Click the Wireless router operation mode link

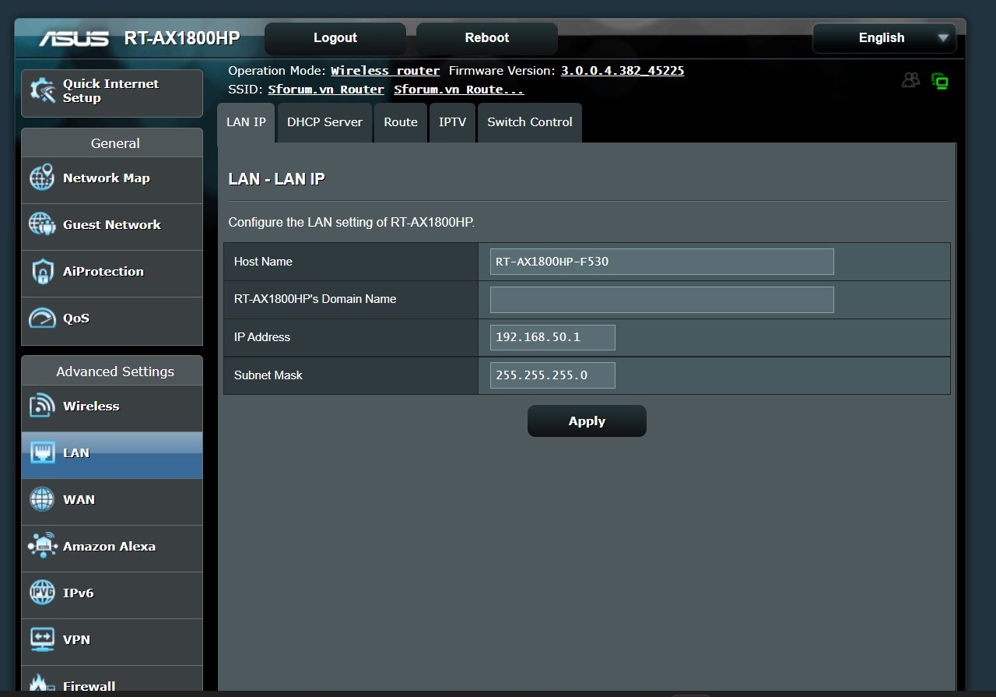point(385,71)
